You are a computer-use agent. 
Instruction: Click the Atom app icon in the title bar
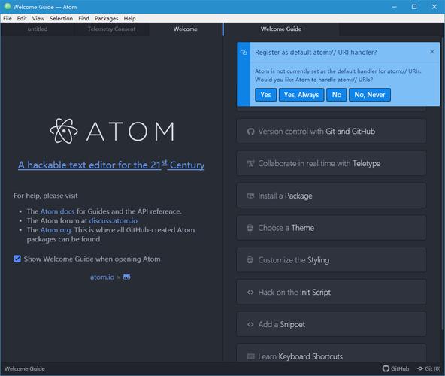click(x=8, y=7)
